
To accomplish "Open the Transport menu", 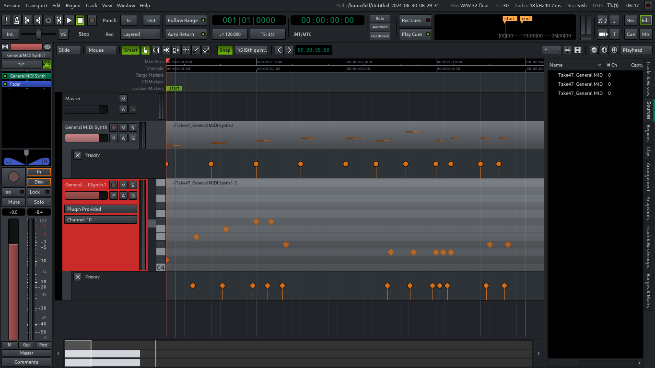I will 36,5.
